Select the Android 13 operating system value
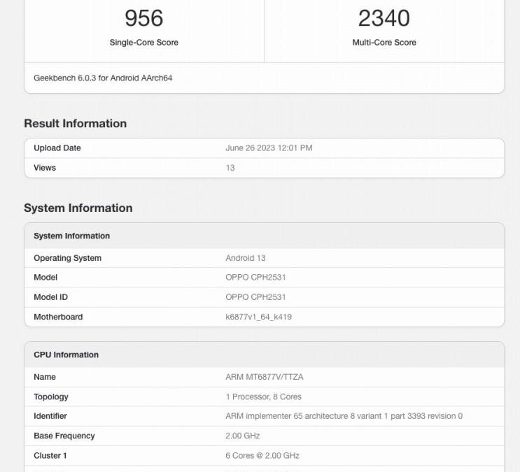This screenshot has height=472, width=520. (x=245, y=258)
